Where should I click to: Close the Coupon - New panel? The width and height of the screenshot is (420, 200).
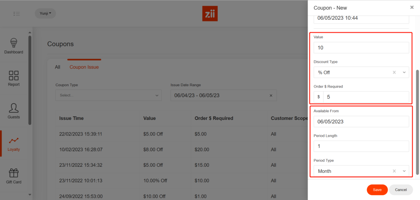pos(412,7)
